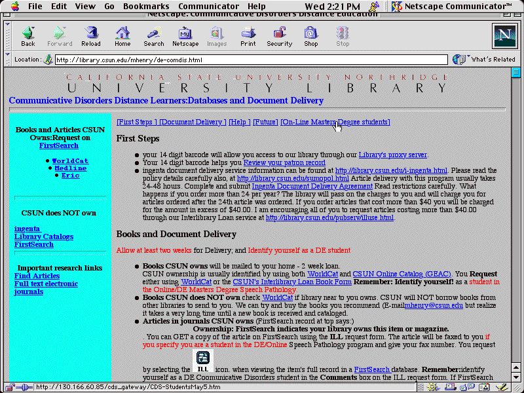
Task: Open the ingenta sidebar link
Action: pyautogui.click(x=27, y=229)
